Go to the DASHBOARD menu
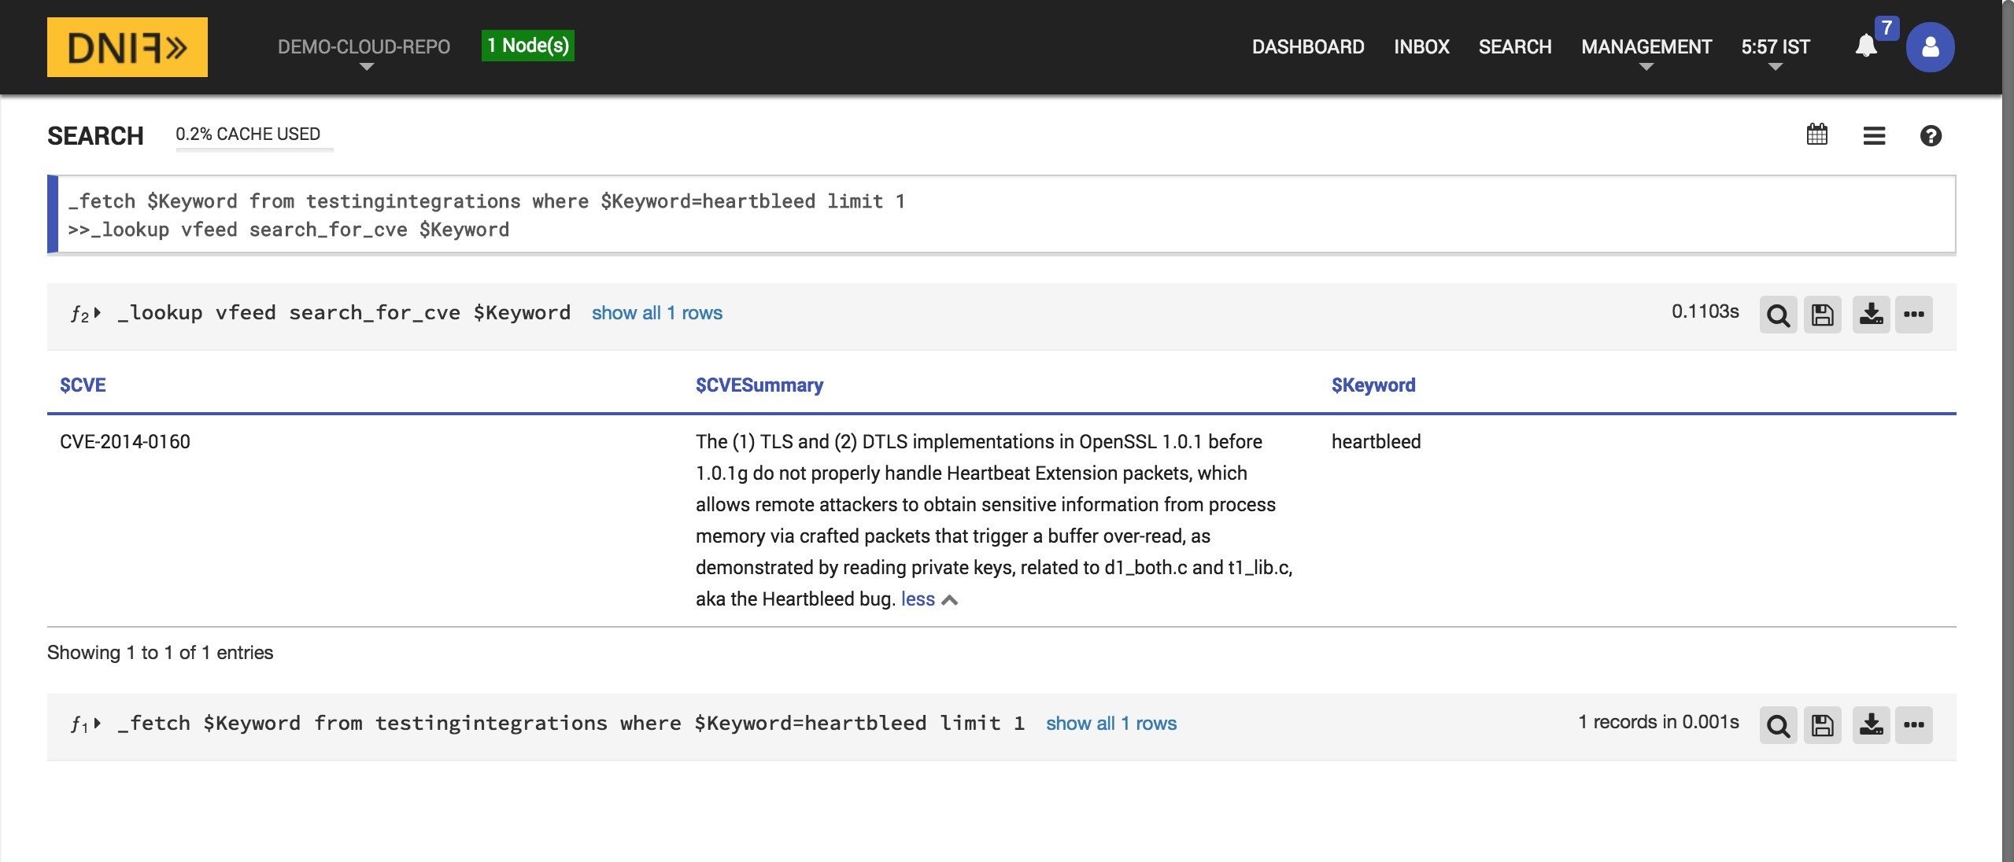Screen dimensions: 2014x862 tap(1307, 47)
